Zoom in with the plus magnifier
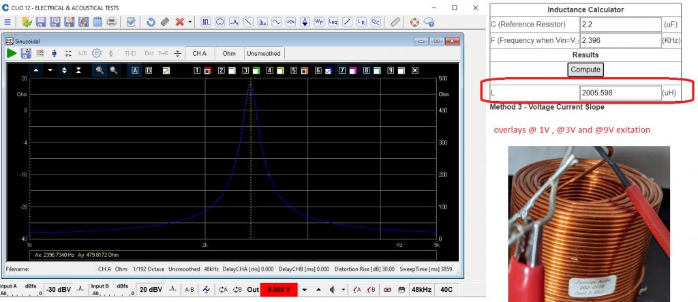Viewport: 698px width, 302px height. tap(100, 70)
